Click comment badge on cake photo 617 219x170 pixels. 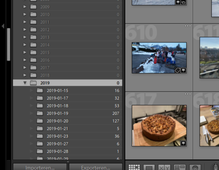point(183,143)
